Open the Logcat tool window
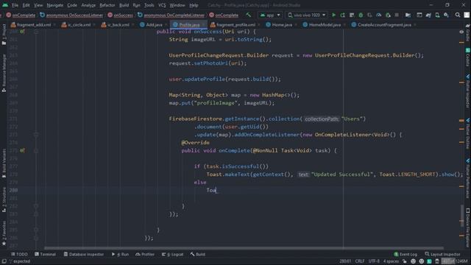Viewport: 471px width, 265px height. pos(172,254)
